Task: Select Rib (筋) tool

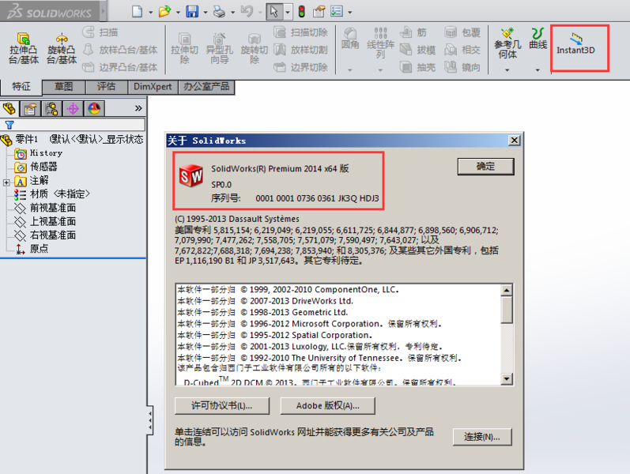Action: [x=413, y=32]
